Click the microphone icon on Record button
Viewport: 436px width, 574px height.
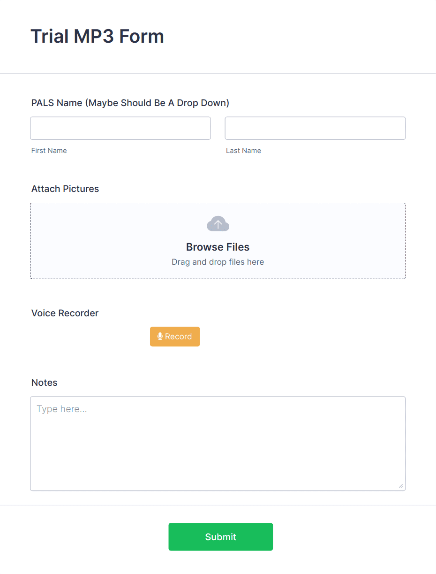[160, 336]
